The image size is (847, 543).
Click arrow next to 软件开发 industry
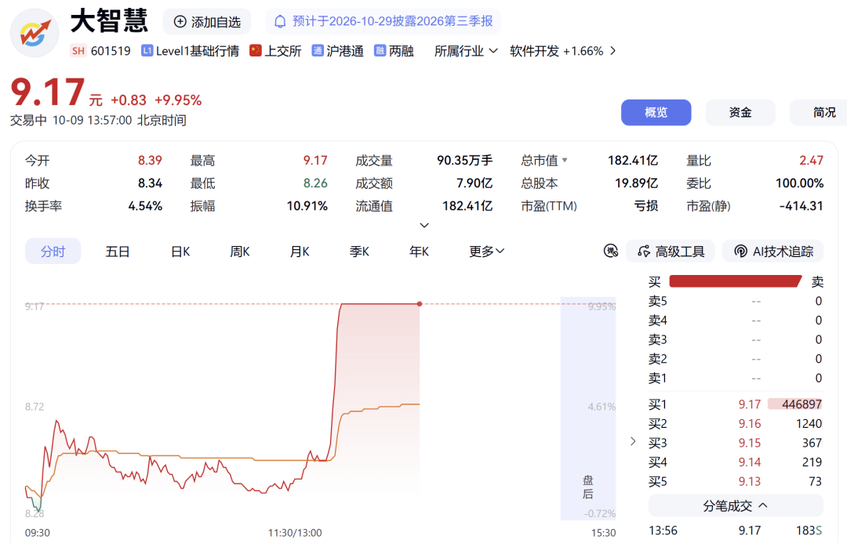click(613, 51)
